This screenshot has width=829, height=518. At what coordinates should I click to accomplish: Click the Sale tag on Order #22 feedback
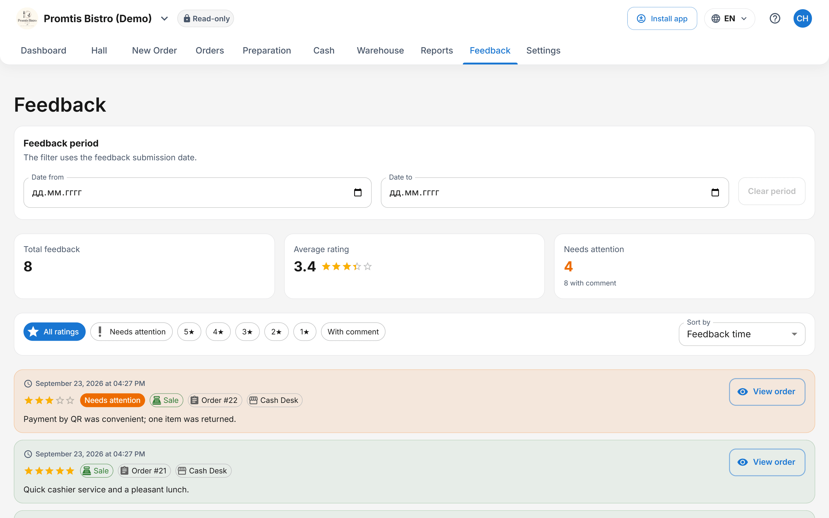click(166, 400)
